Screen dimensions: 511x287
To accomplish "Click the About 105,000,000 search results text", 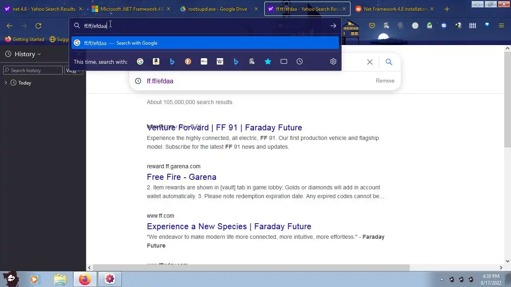I will [190, 102].
